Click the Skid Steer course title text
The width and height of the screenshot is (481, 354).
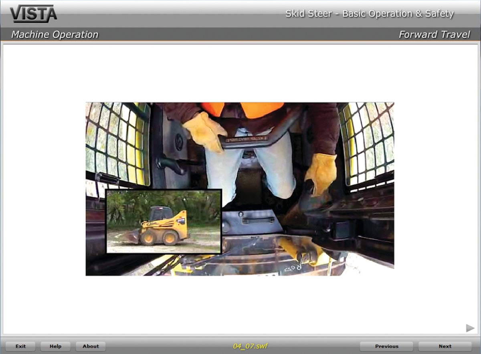[x=370, y=14]
